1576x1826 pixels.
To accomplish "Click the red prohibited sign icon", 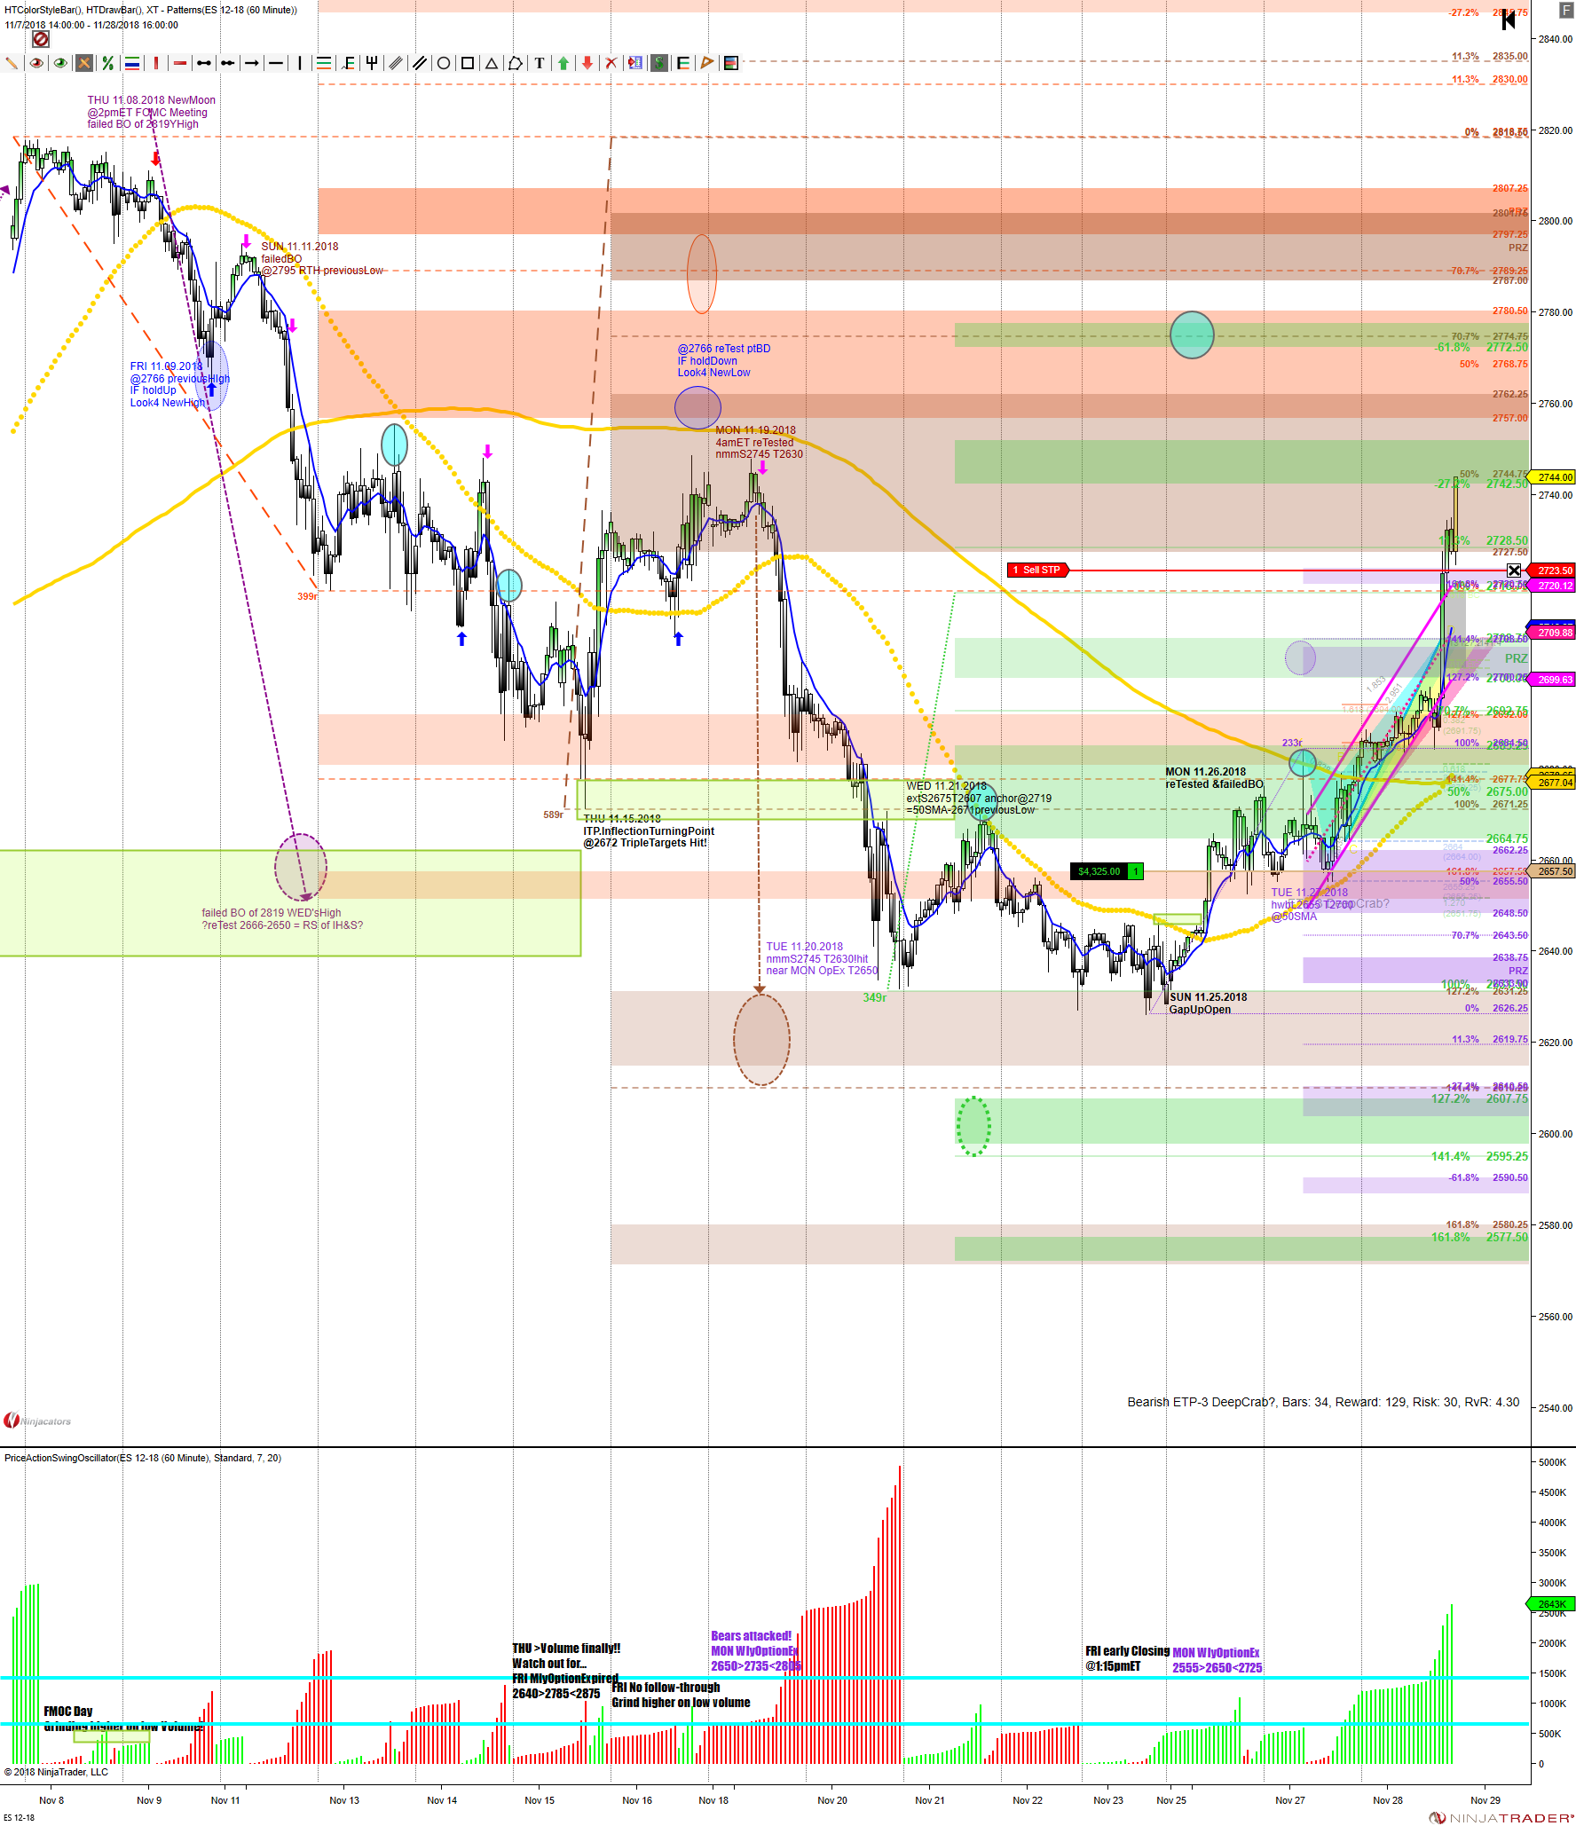I will coord(41,39).
